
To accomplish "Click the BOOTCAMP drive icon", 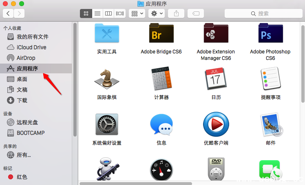I will (x=11, y=133).
